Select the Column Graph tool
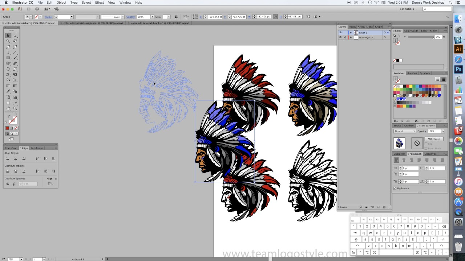Viewport: 465px width, 261px height. (15, 97)
